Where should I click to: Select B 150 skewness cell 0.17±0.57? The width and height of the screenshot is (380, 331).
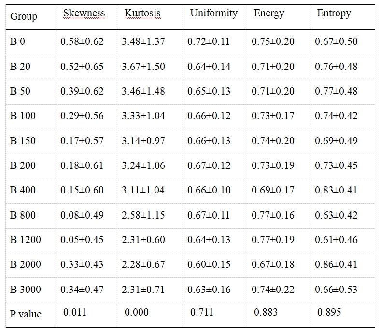pos(82,141)
